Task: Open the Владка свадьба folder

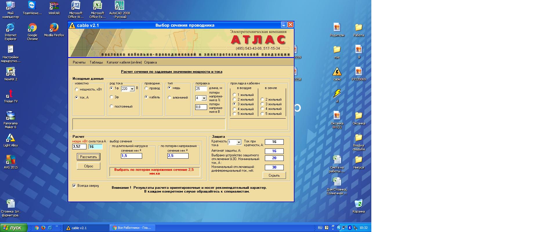Action: (359, 142)
